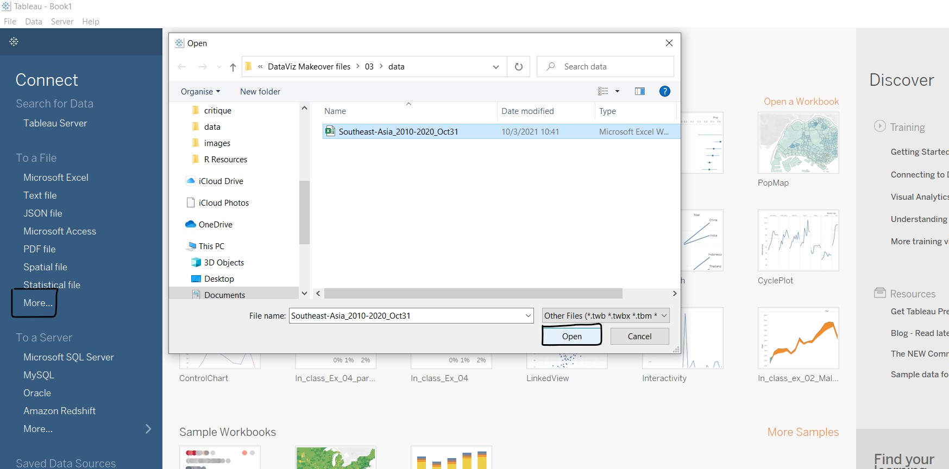Expand the address bar path history dropdown
The width and height of the screenshot is (949, 469).
pyautogui.click(x=495, y=67)
